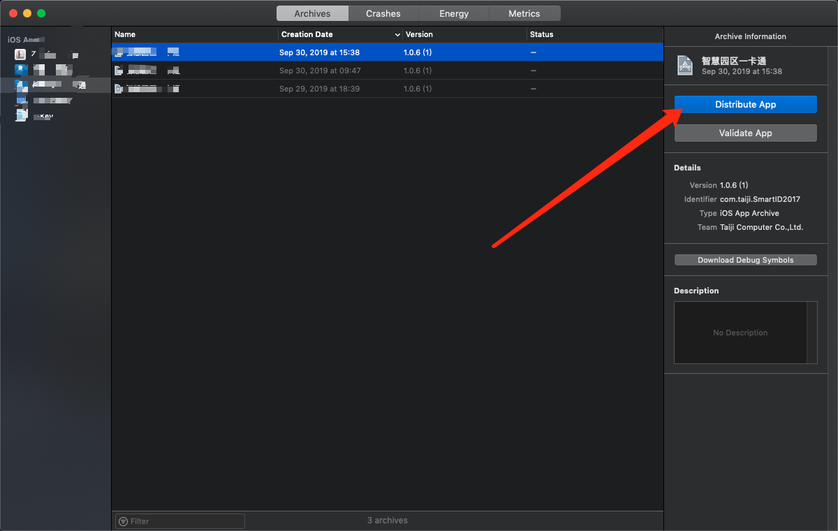Viewport: 838px width, 531px height.
Task: Select the highlighted sidebar app ending in 通
Action: (56, 85)
